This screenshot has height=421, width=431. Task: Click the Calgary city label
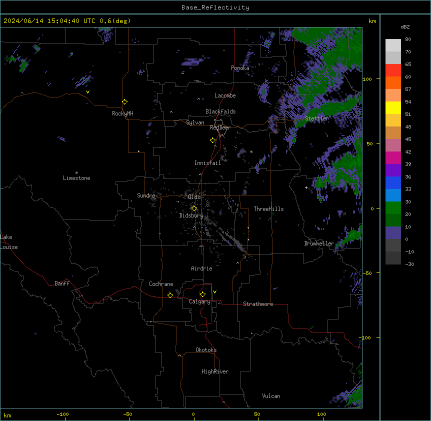tap(199, 301)
